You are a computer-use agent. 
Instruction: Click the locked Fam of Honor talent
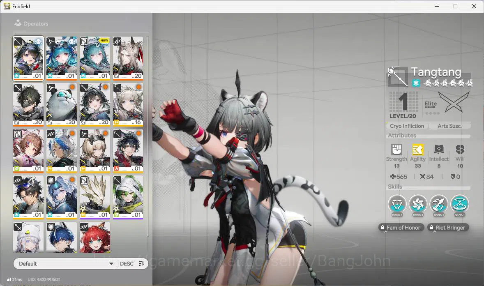[401, 228]
